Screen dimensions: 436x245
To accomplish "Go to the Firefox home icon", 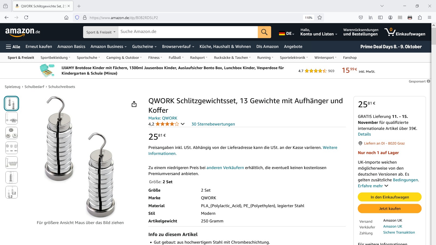I will point(66,17).
